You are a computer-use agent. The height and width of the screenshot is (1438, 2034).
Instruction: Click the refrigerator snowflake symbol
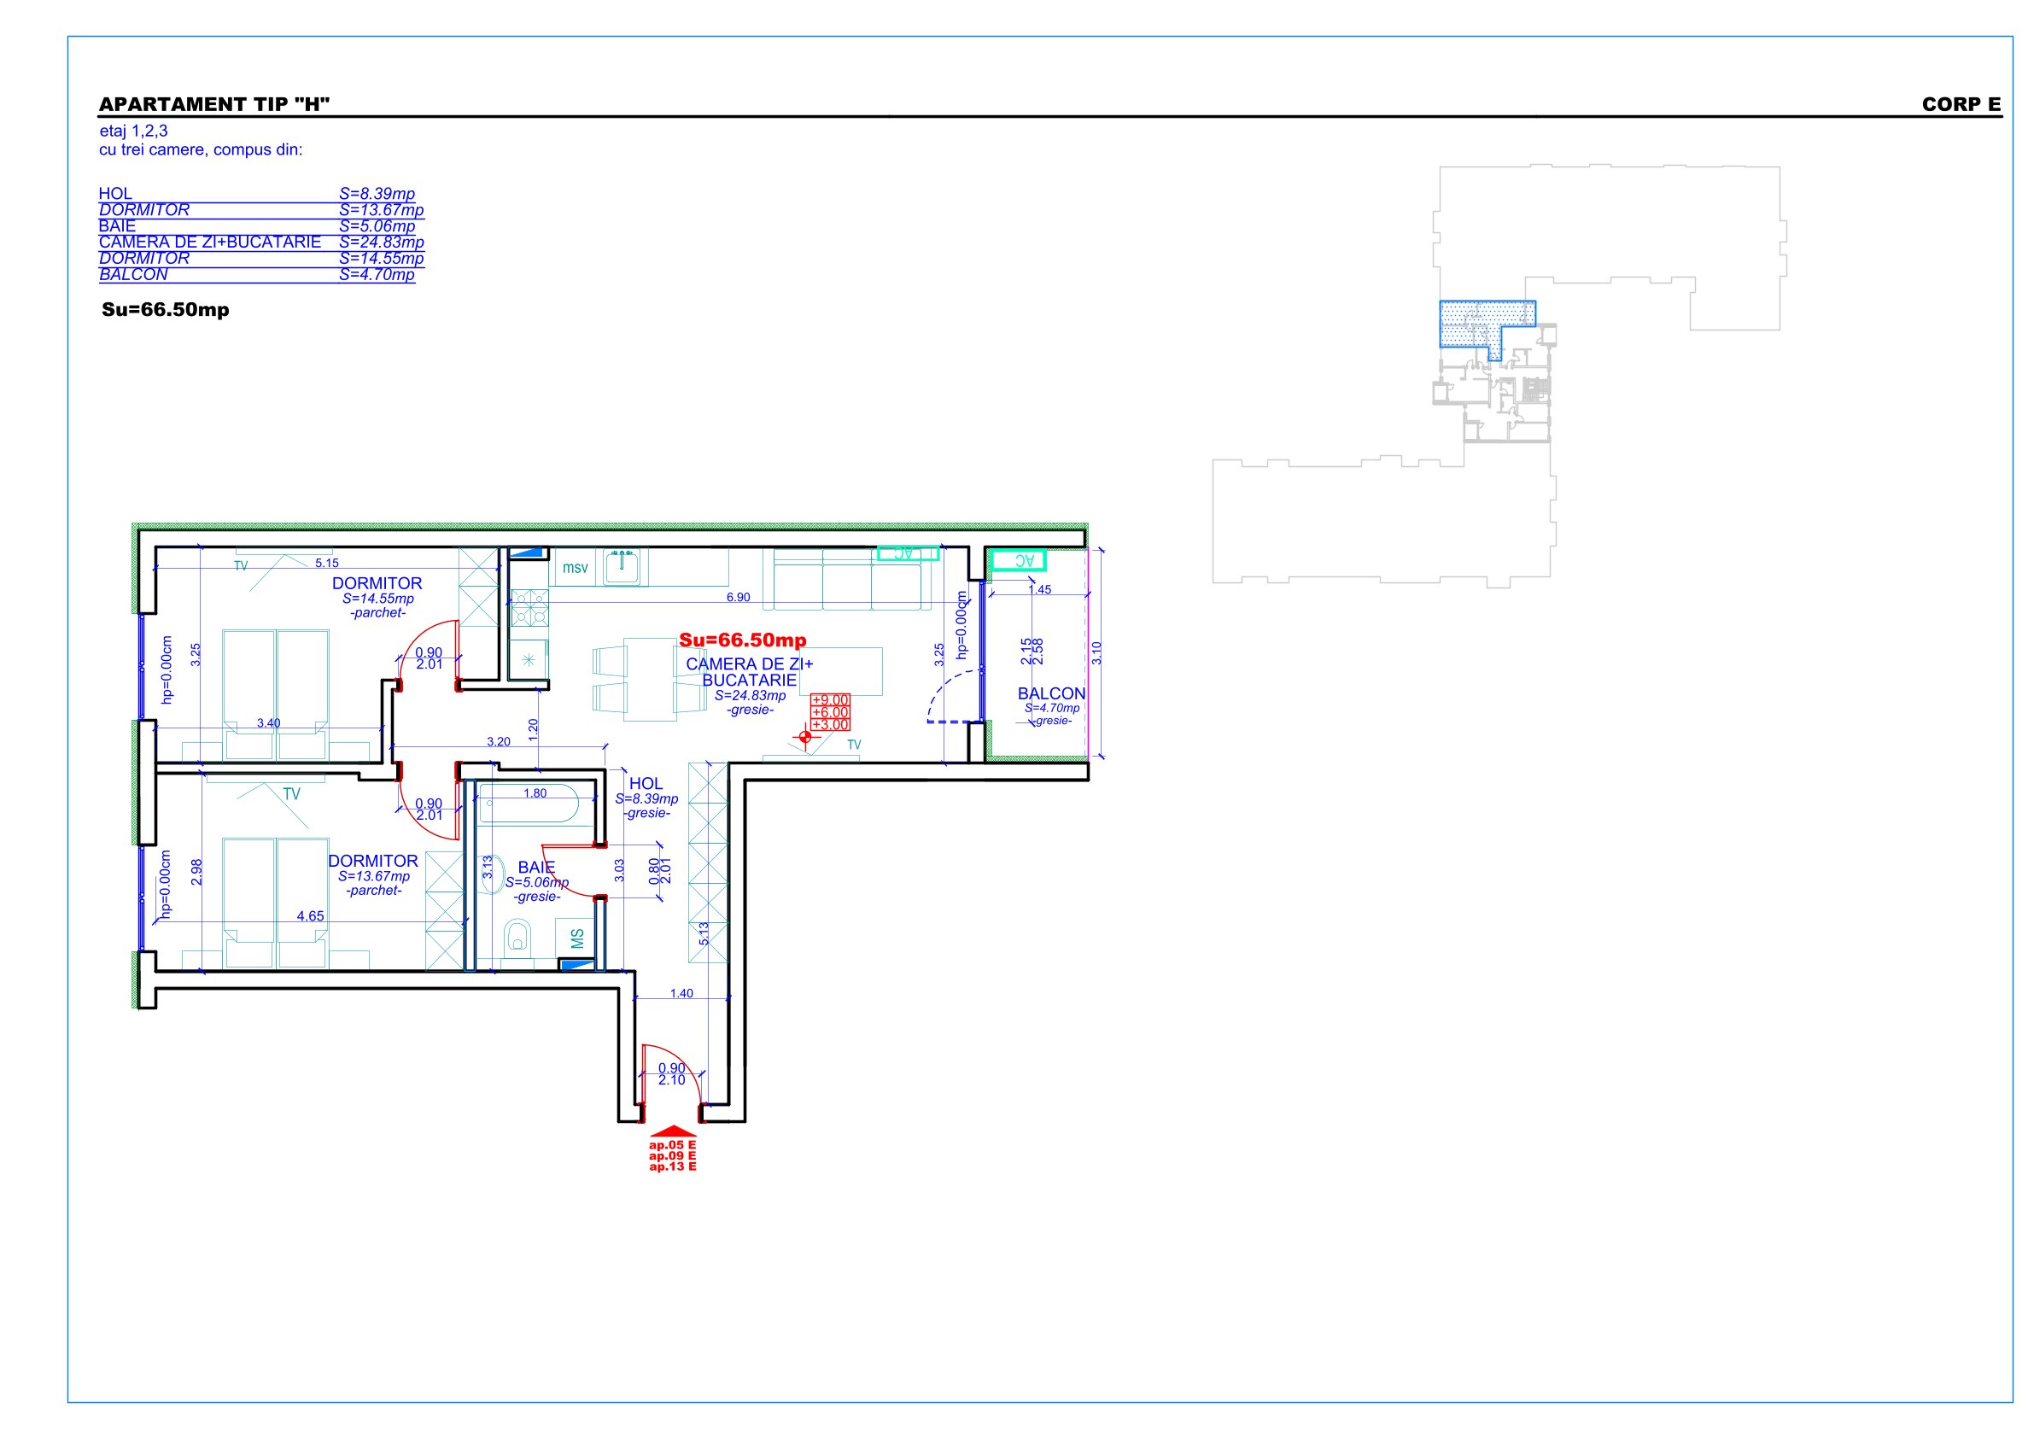(x=529, y=660)
